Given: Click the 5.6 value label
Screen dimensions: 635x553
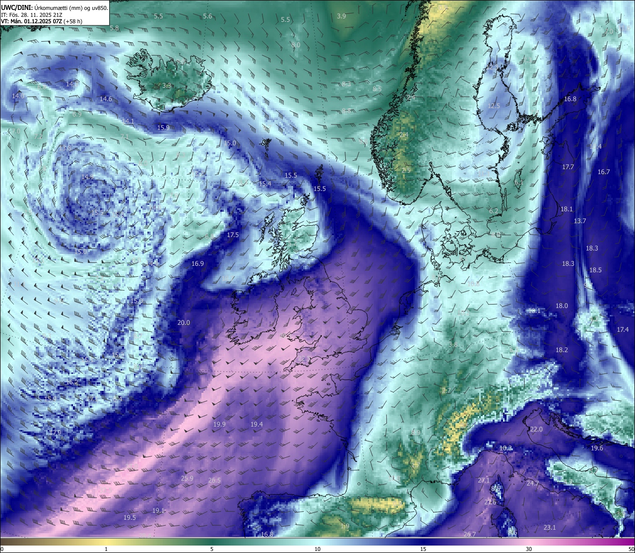Looking at the screenshot, I should click(x=207, y=16).
